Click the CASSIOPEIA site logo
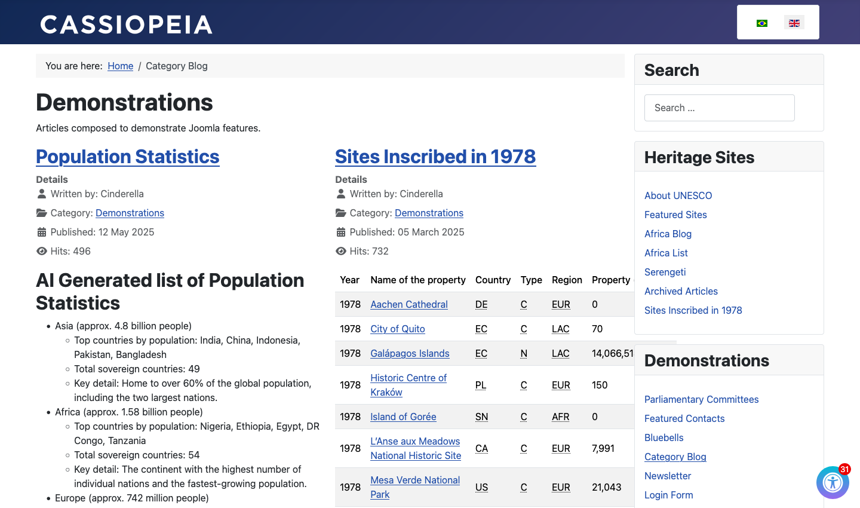 pos(126,25)
